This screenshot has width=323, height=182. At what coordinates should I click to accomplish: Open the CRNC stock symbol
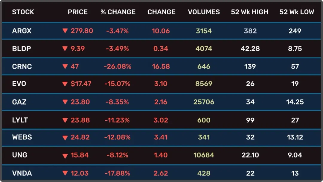click(x=22, y=66)
